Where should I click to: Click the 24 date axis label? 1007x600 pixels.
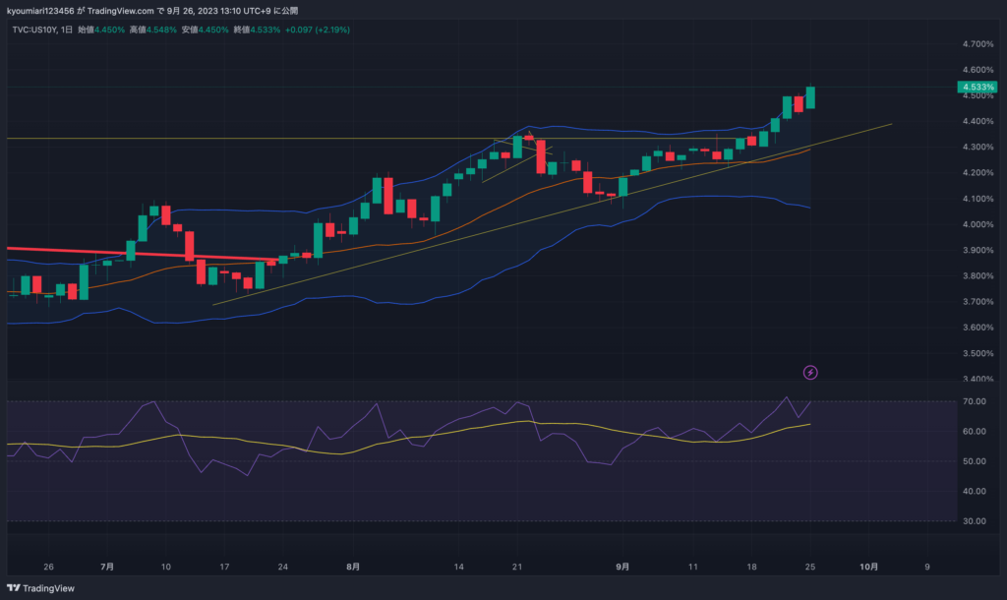click(282, 567)
